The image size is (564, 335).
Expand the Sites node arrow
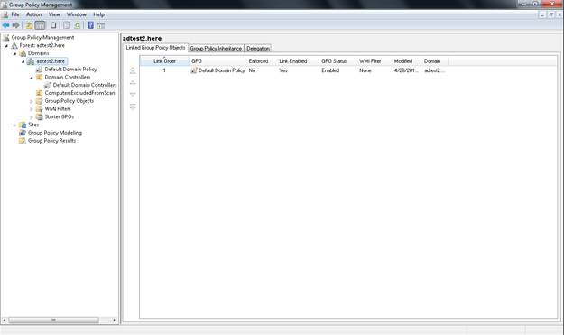[x=14, y=125]
